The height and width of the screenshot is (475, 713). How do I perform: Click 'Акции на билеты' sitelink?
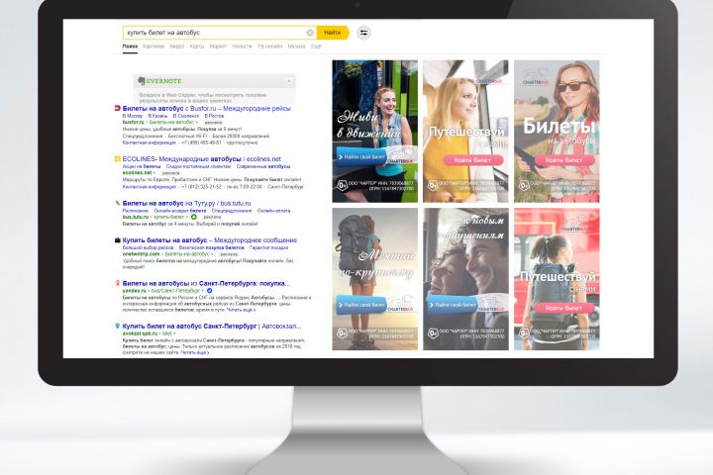tap(142, 166)
